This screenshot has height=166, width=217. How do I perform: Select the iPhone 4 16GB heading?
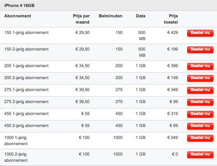(x=19, y=5)
